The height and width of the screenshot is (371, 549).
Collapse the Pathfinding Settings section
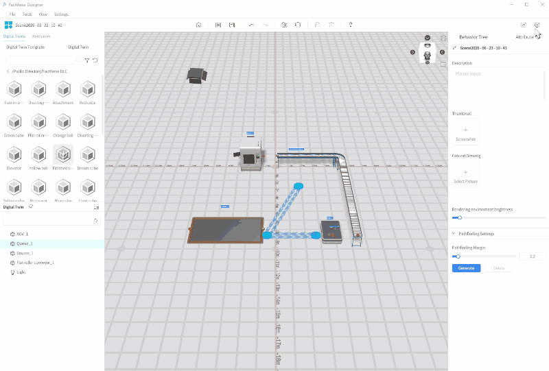pyautogui.click(x=454, y=233)
